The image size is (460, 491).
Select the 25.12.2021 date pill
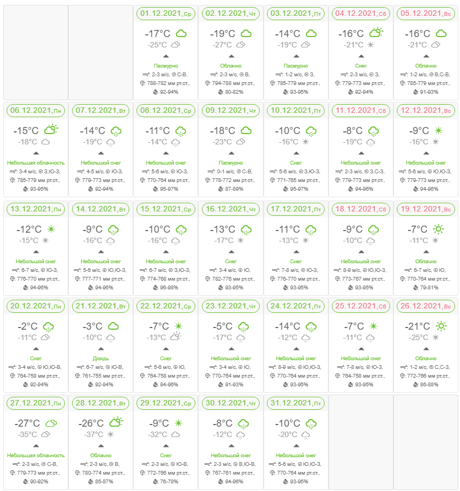[x=361, y=306]
